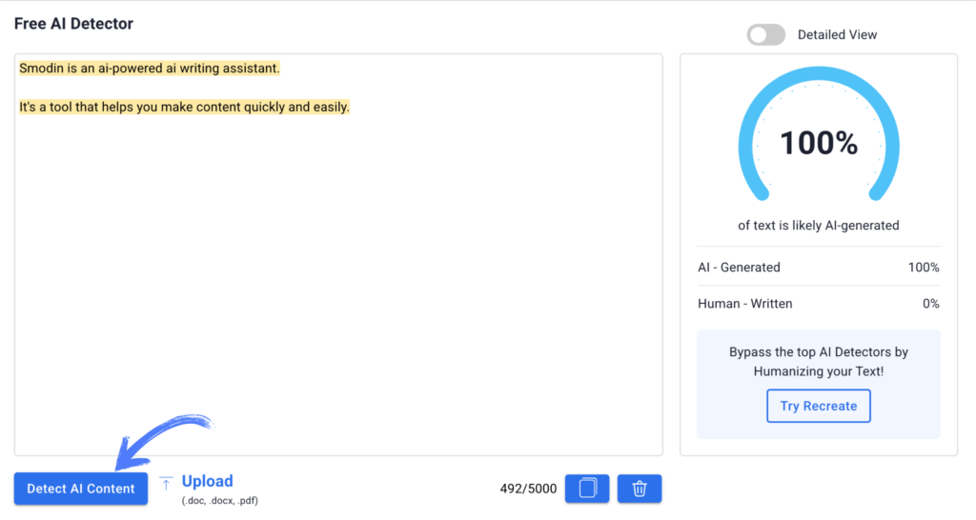The width and height of the screenshot is (976, 520).
Task: Click the Try Recreate button
Action: point(818,406)
